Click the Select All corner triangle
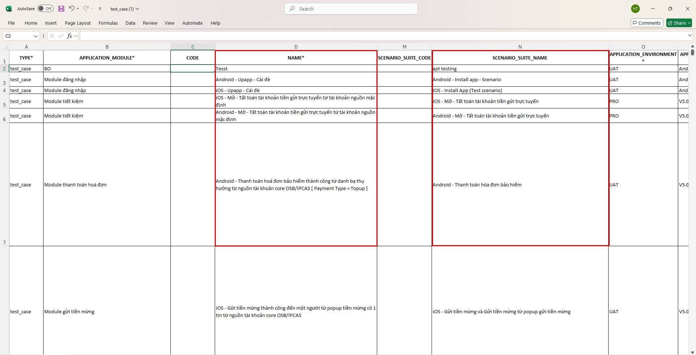This screenshot has width=696, height=355. point(6,47)
